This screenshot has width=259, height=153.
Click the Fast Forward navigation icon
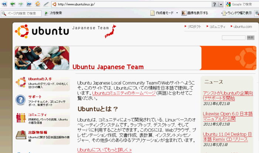[x=29, y=4]
